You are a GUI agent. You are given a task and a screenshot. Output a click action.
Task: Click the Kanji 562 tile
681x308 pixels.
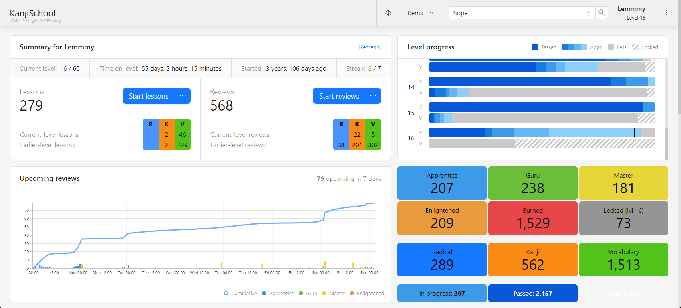tap(533, 260)
